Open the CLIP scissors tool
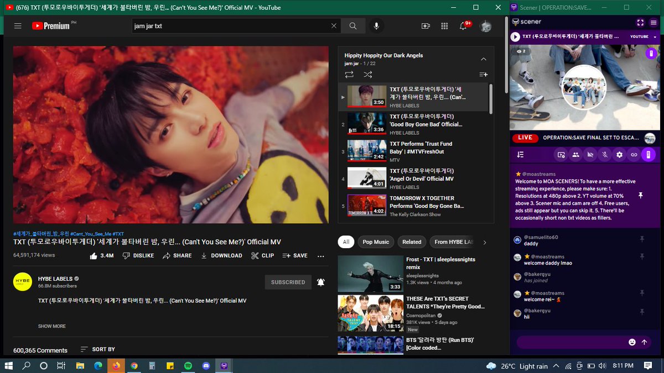This screenshot has width=664, height=373. tap(262, 256)
